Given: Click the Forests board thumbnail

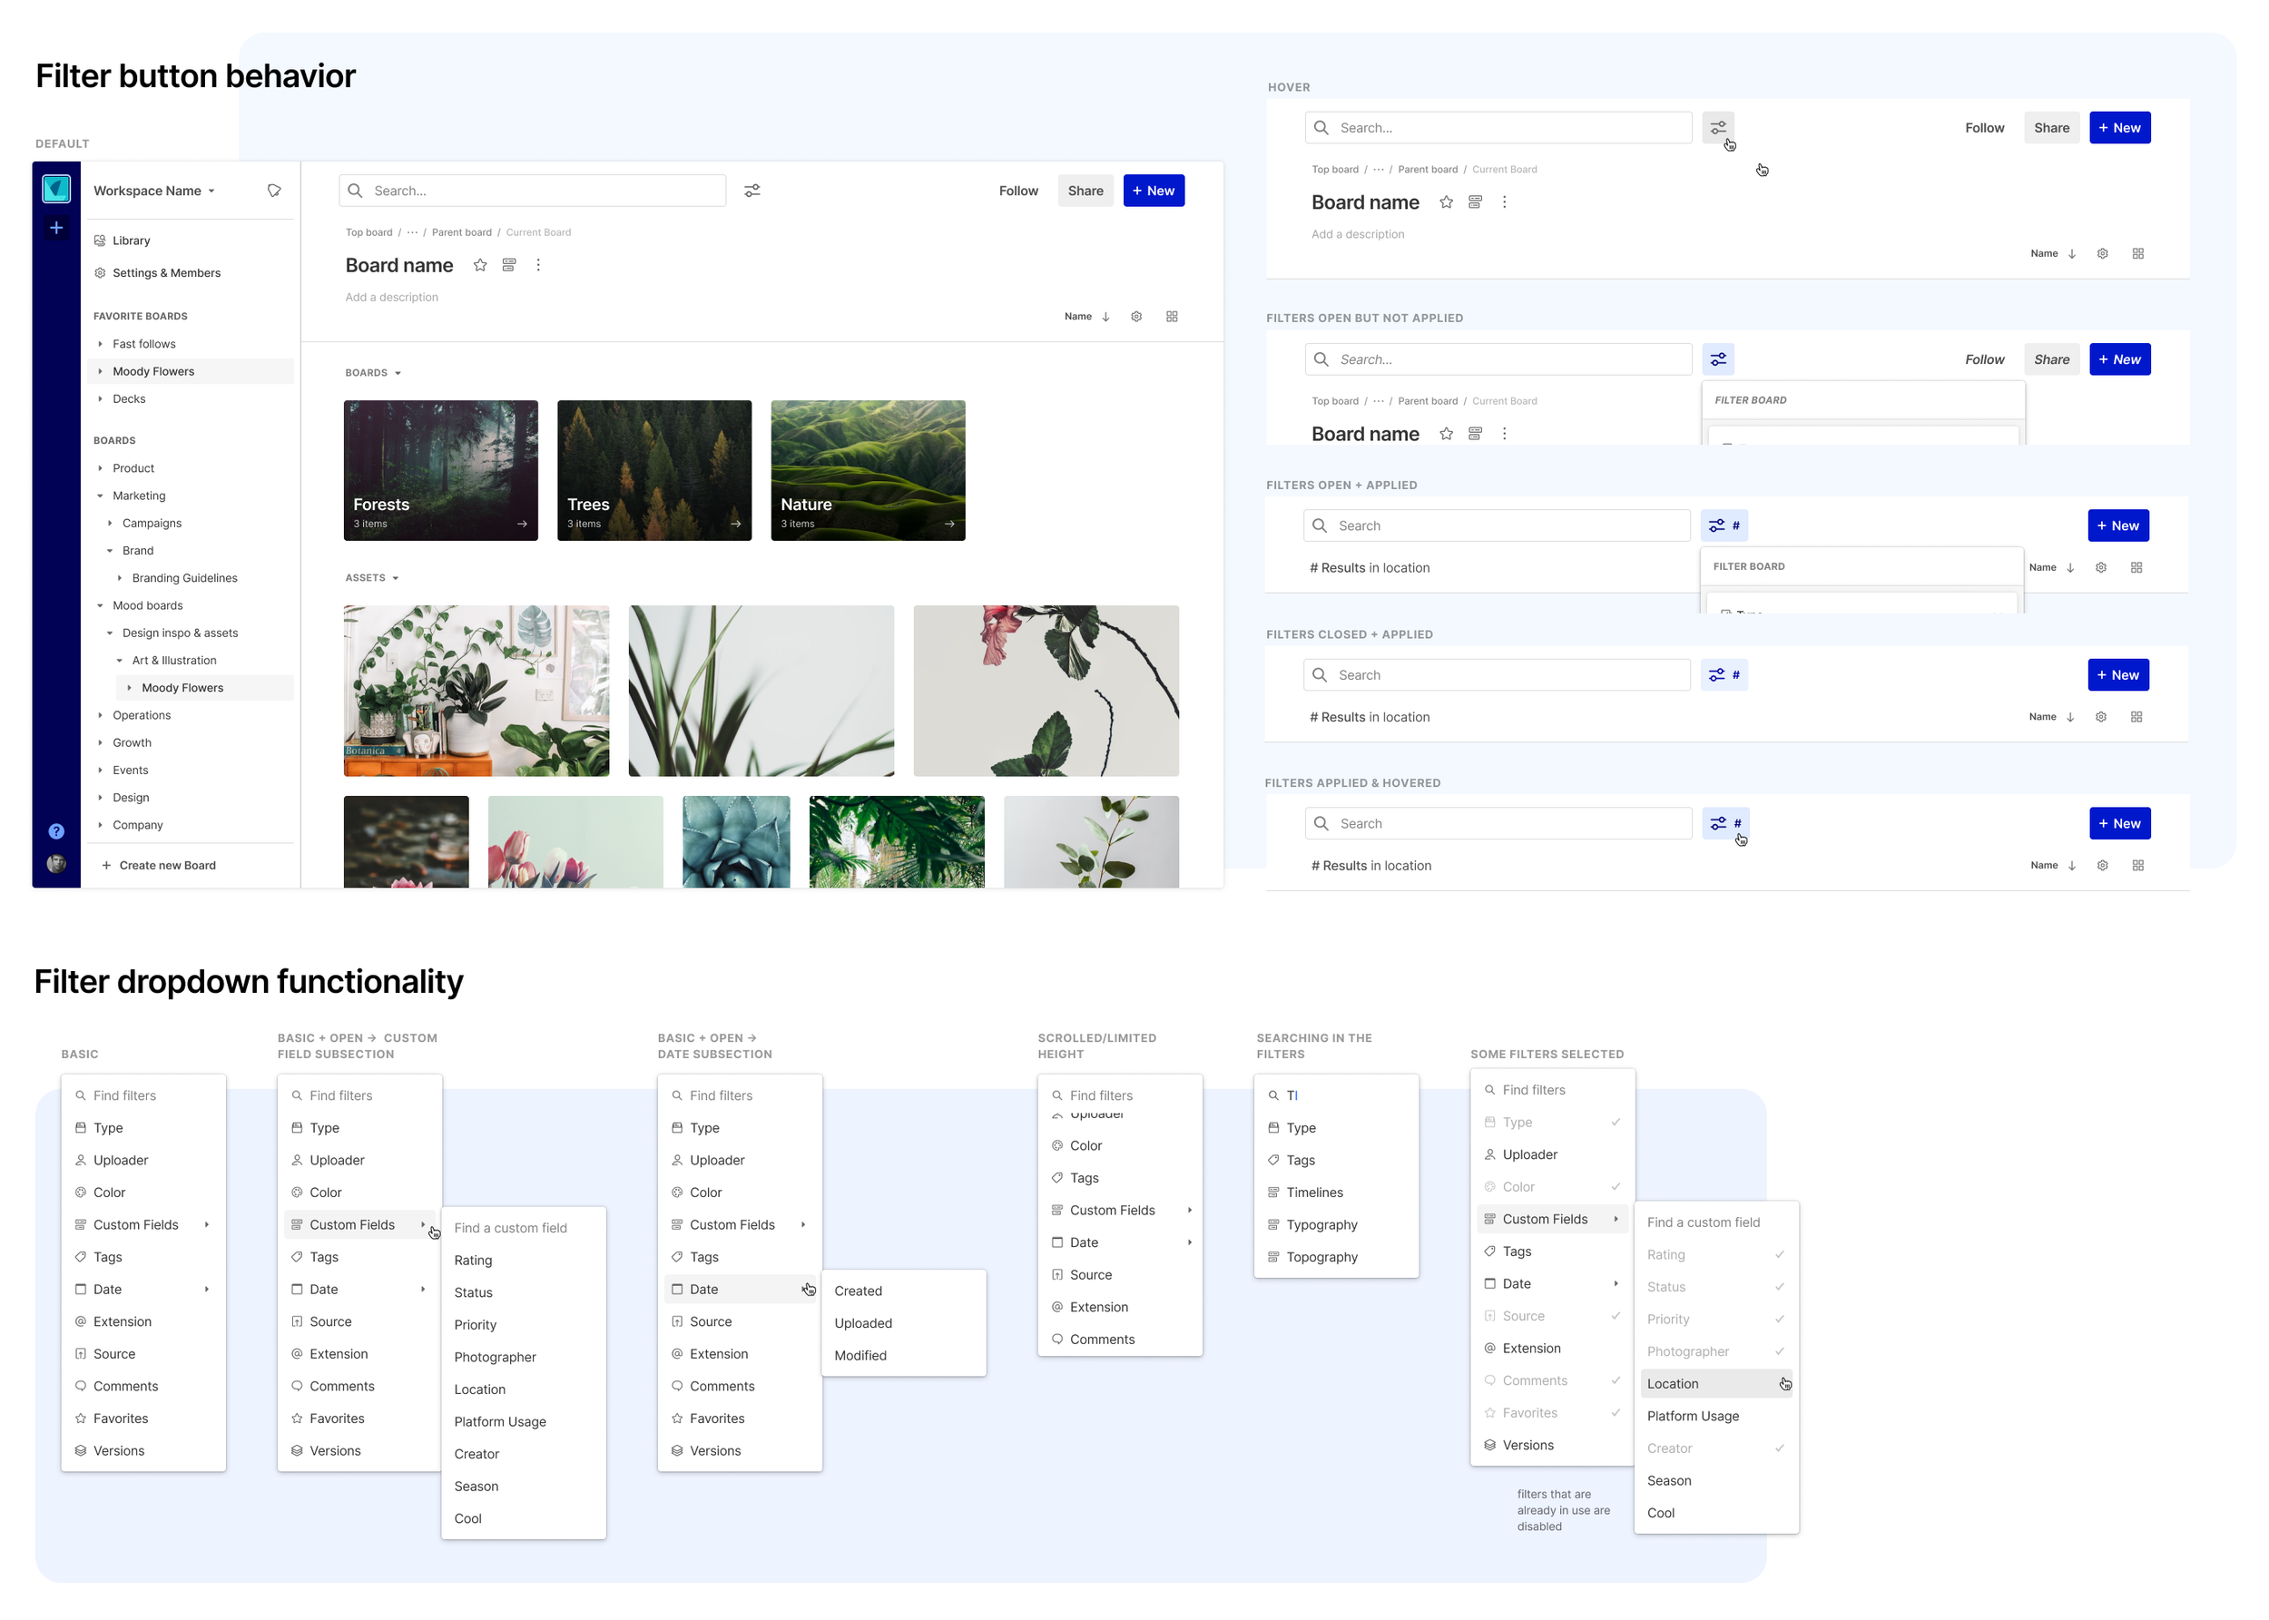Looking at the screenshot, I should pyautogui.click(x=441, y=470).
